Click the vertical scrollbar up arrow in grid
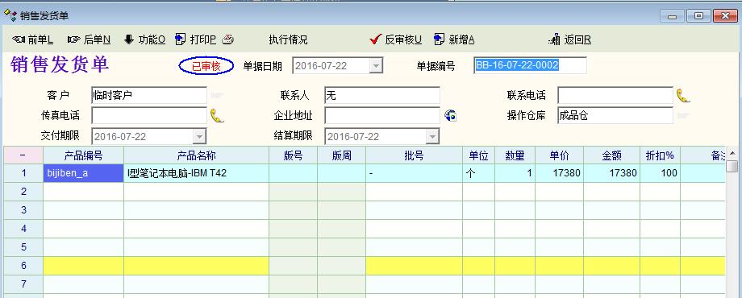Viewport: 742px width, 298px height. 732,154
